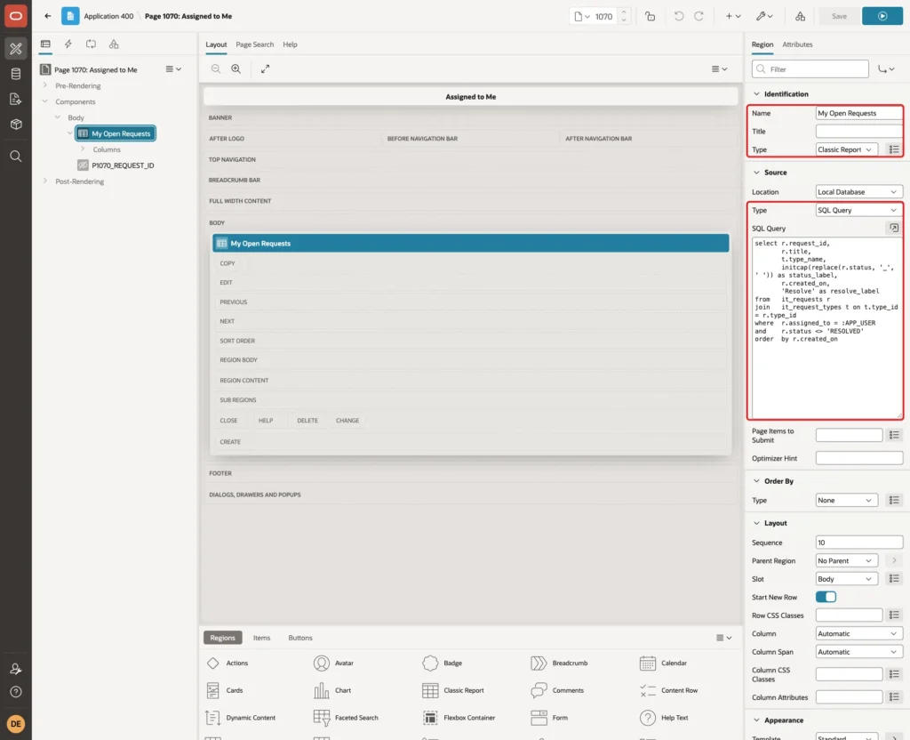
Task: Open the Source Location dropdown
Action: click(x=859, y=192)
